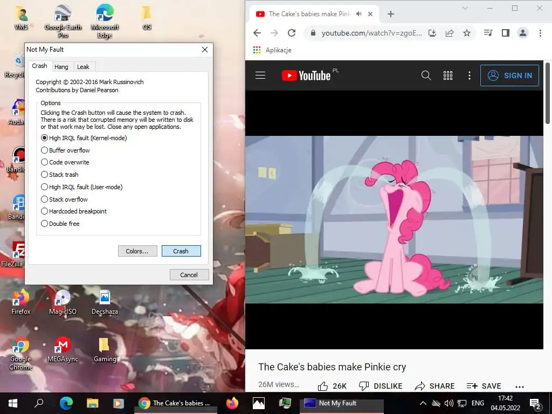
Task: Select the MEGAsync desktop icon
Action: pos(63,350)
